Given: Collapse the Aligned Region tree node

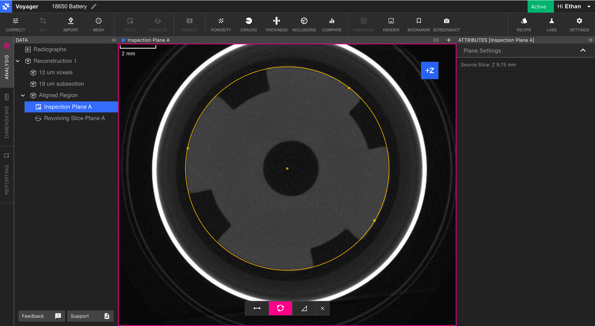Looking at the screenshot, I should pyautogui.click(x=23, y=96).
